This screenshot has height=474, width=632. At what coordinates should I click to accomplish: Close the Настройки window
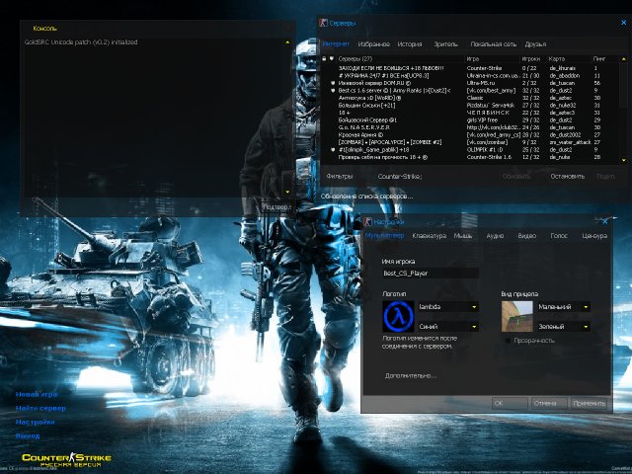point(604,221)
